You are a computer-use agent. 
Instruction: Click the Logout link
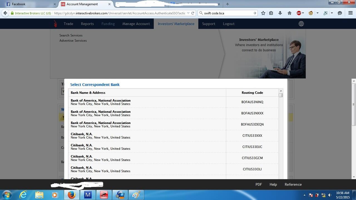coord(229,24)
